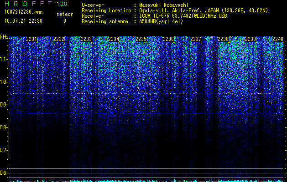The image size is (287, 182).
Task: Click the 0.7 frequency axis label
Action: tap(4, 150)
